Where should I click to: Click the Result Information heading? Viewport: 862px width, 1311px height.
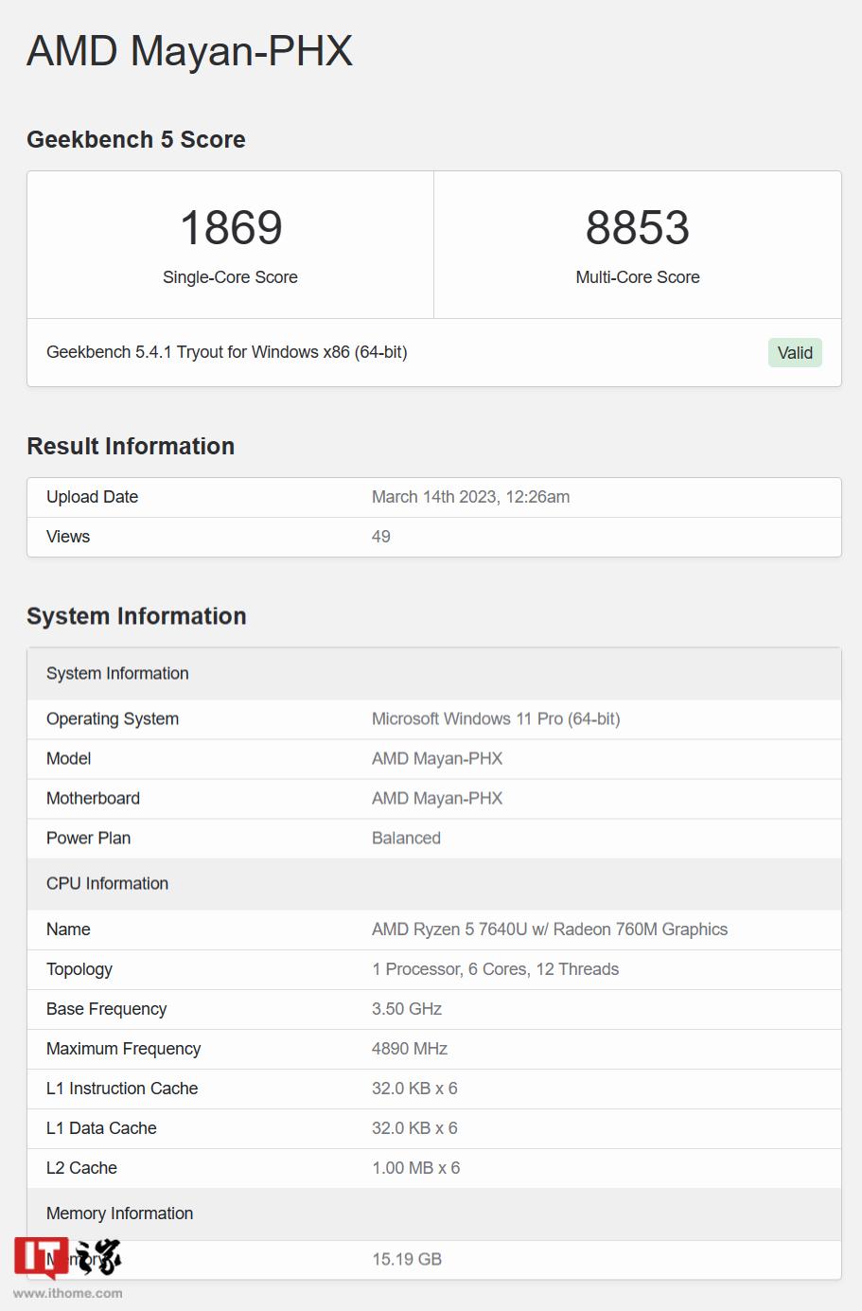click(131, 447)
